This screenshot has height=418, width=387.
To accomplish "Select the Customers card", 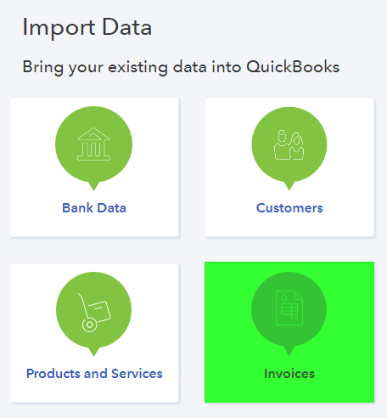I will point(289,167).
